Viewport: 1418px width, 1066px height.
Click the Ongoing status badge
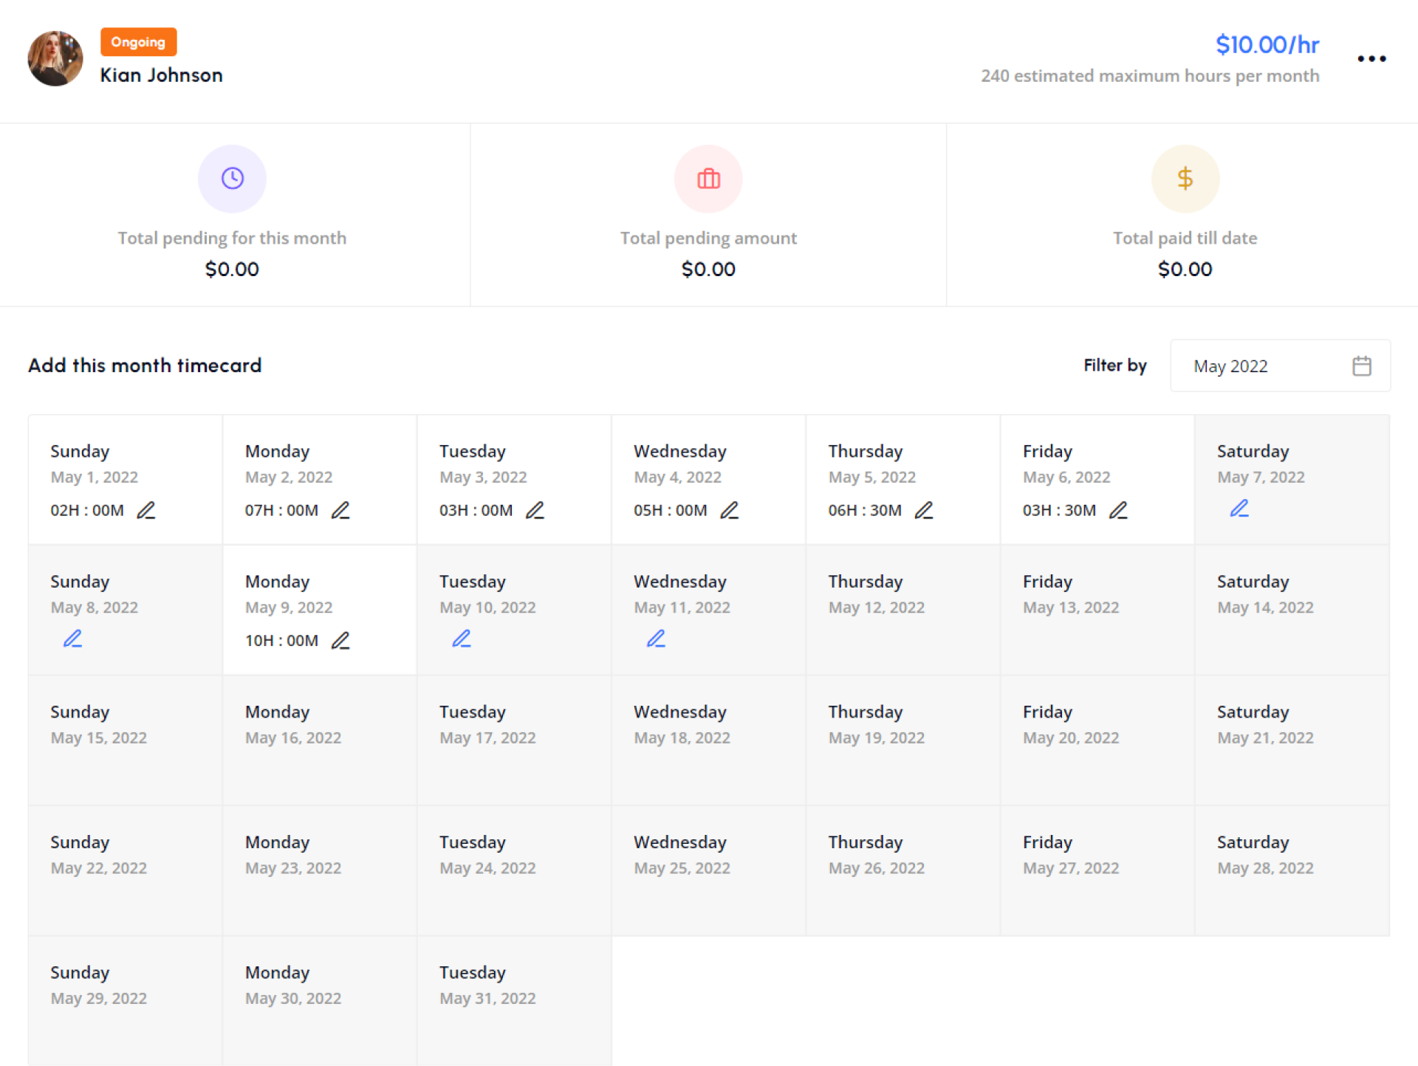138,42
